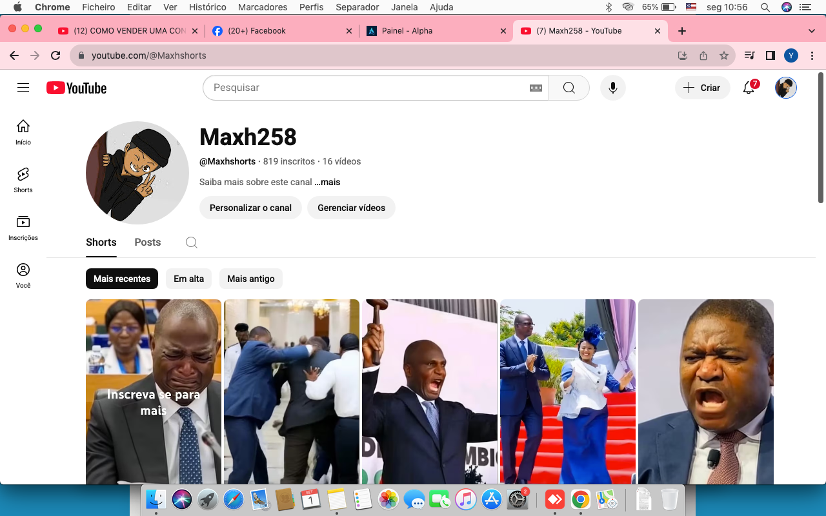Open the crying man short thumbnail

tap(154, 392)
